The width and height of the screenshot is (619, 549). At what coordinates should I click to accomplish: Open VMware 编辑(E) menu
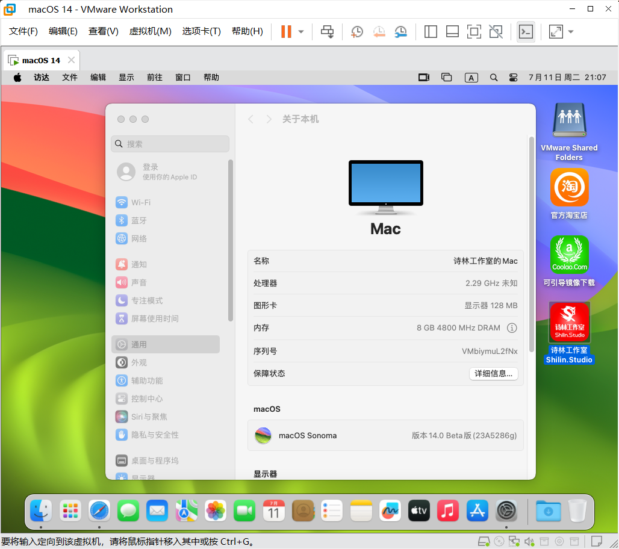(63, 31)
